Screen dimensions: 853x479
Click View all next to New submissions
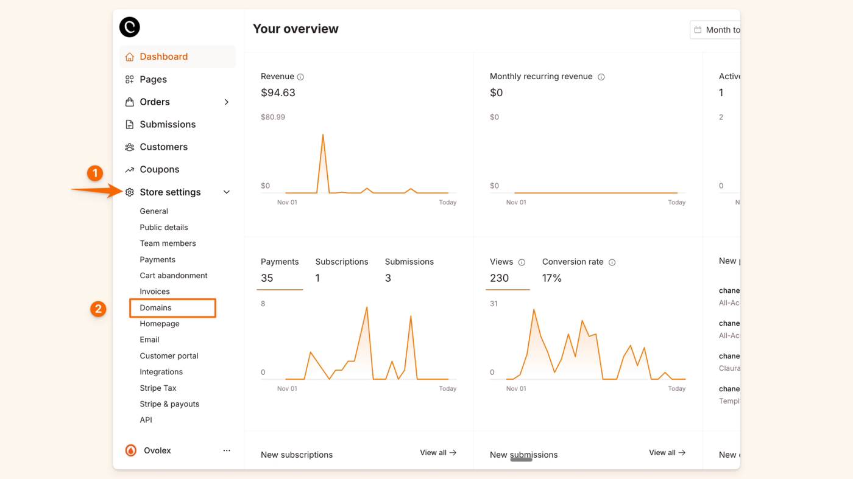point(667,452)
